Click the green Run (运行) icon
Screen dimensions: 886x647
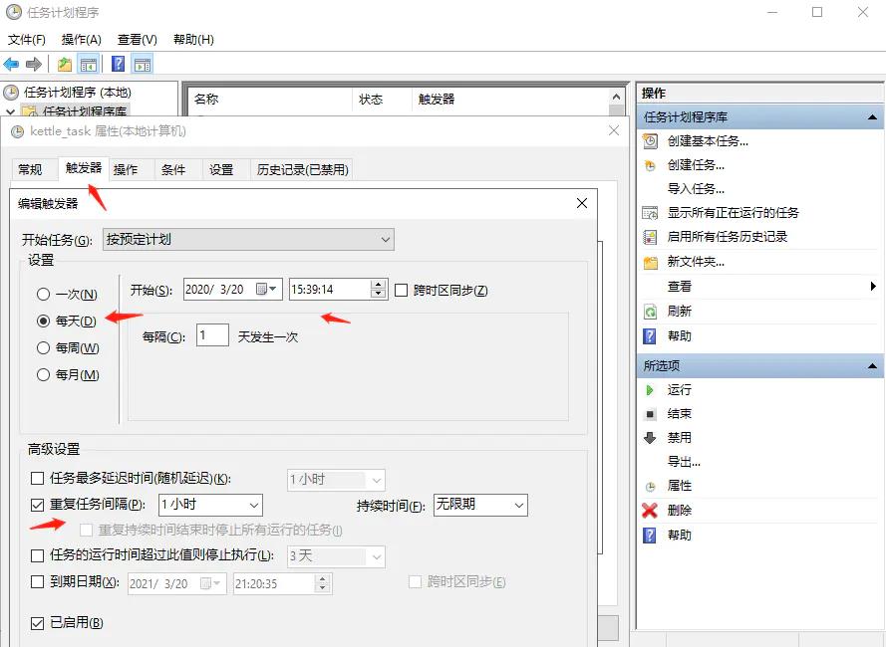[x=650, y=390]
